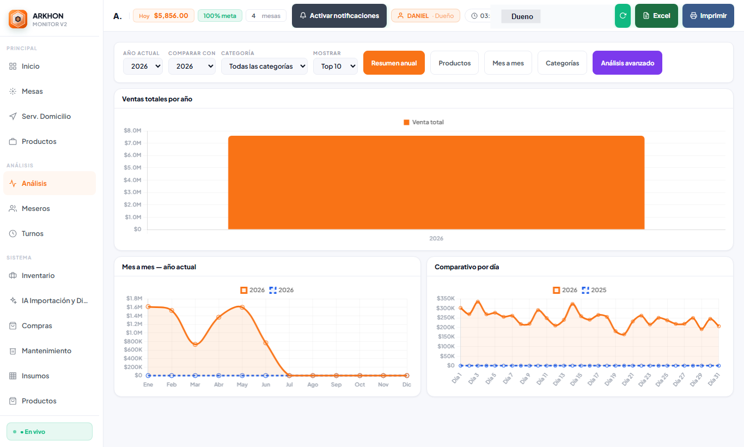Click the May data point on the orange line
The width and height of the screenshot is (744, 447).
tap(242, 307)
